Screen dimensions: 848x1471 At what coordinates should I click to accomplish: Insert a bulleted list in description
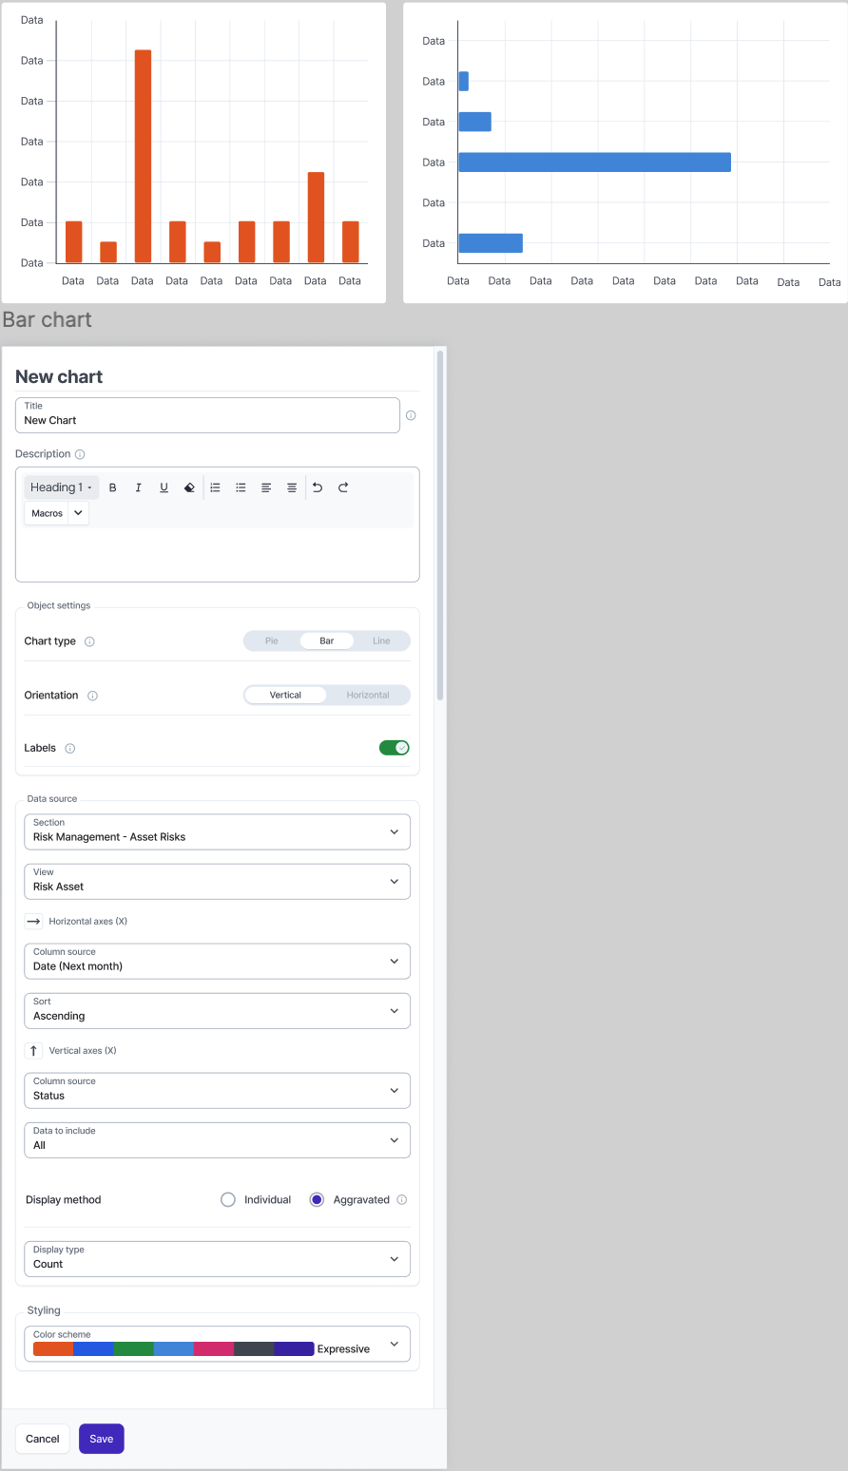tap(241, 487)
